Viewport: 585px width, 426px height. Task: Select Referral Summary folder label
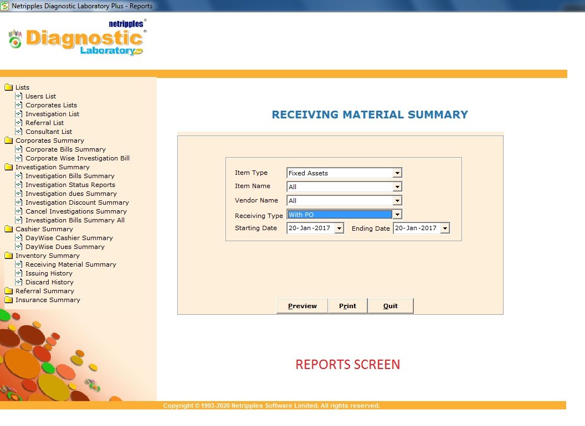(45, 291)
